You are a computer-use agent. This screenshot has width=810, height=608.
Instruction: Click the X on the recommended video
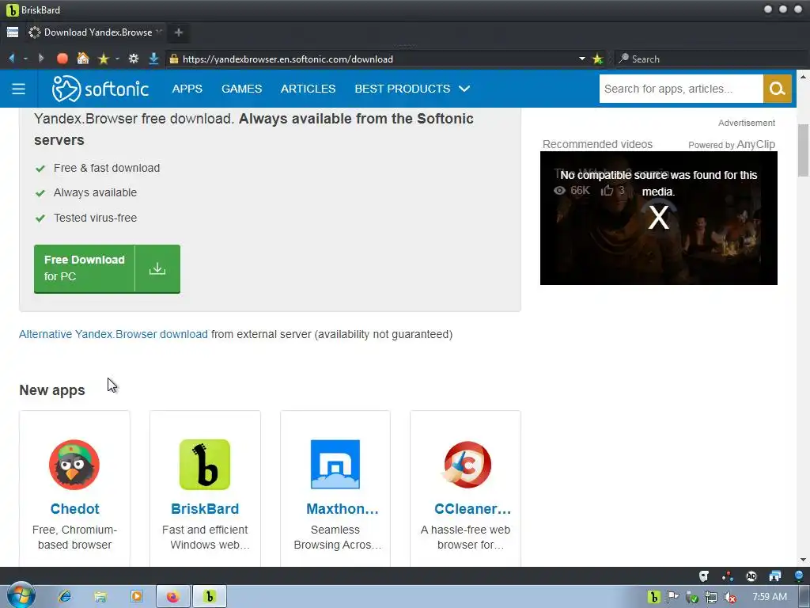[x=659, y=217]
